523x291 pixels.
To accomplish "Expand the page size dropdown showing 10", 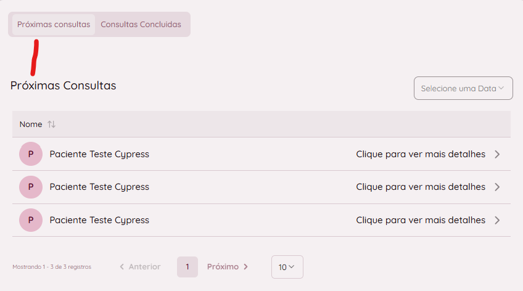I will 287,267.
